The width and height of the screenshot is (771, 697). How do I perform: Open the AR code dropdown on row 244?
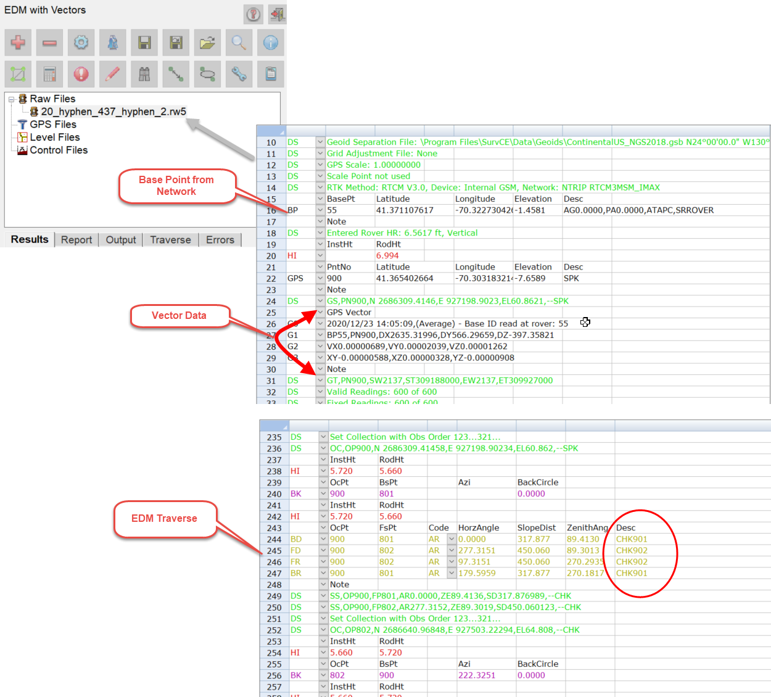pyautogui.click(x=451, y=539)
